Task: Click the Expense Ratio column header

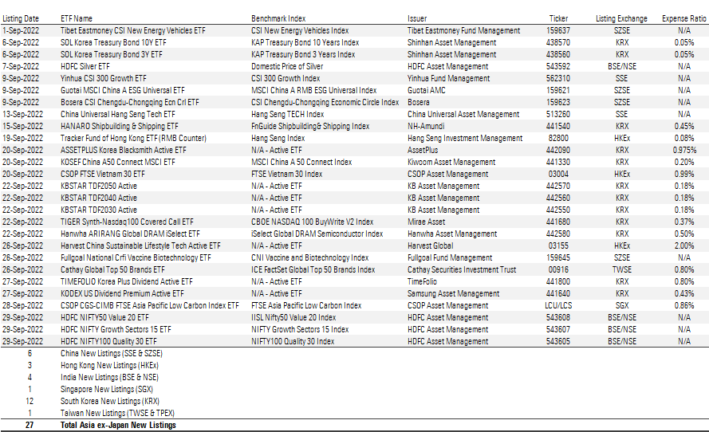Action: [x=683, y=18]
